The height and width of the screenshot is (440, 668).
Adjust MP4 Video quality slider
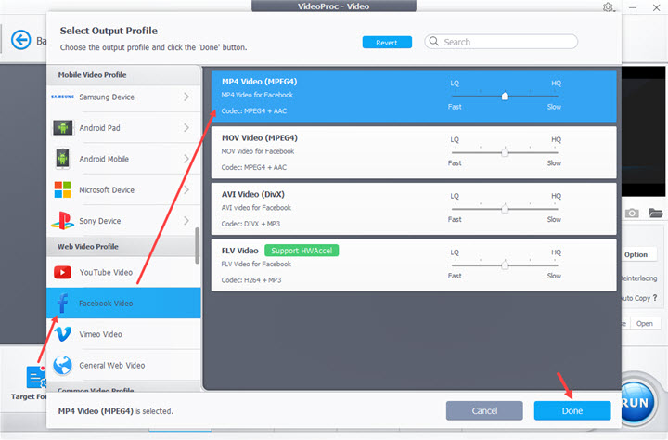(x=505, y=96)
